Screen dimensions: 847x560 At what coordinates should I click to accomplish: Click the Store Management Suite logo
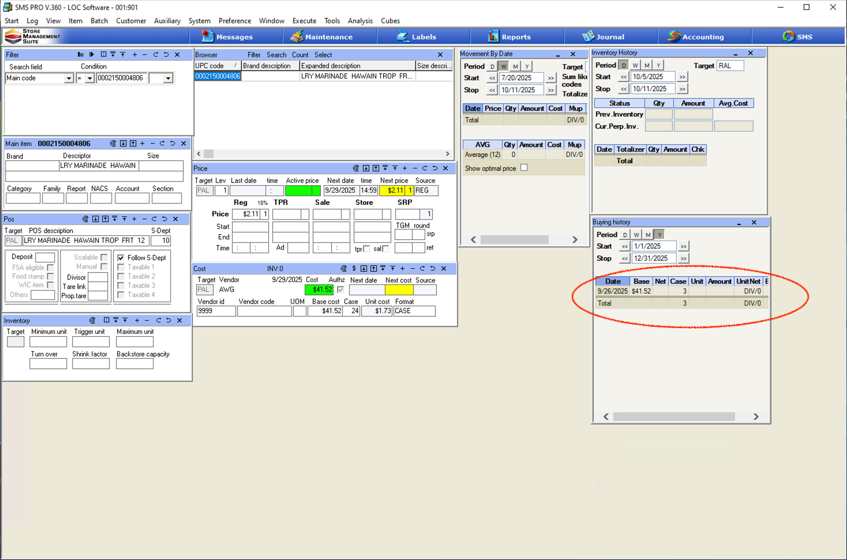coord(32,36)
